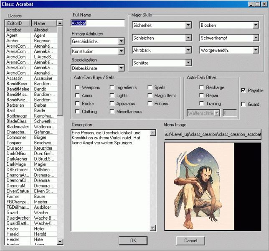Open the Akrobatik skill dropdown

click(188, 50)
